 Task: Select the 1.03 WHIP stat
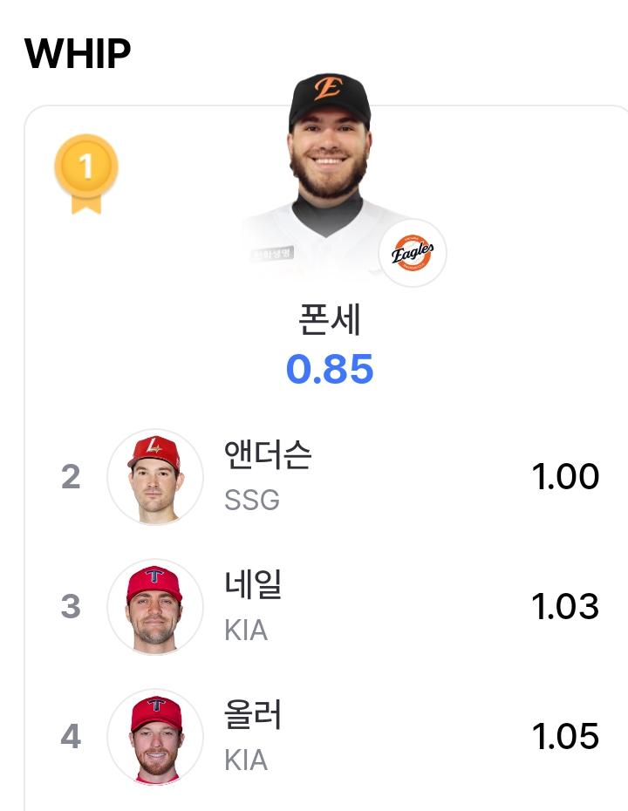pyautogui.click(x=565, y=606)
